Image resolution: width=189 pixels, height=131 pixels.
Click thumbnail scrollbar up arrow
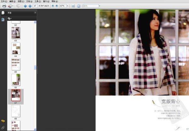(35, 22)
